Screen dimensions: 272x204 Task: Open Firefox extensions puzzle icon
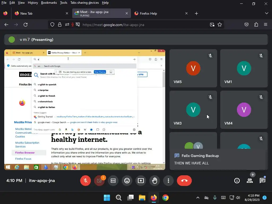[x=256, y=25]
